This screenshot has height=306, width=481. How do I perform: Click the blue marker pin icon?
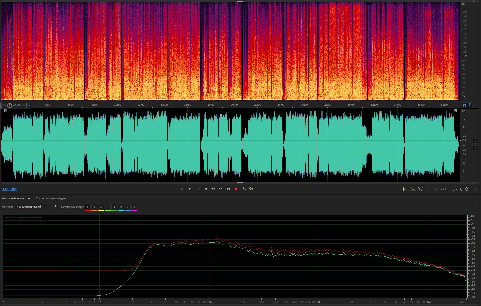tap(470, 105)
